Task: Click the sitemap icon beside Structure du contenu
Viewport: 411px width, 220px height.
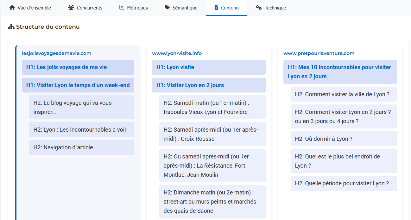Action: 11,27
